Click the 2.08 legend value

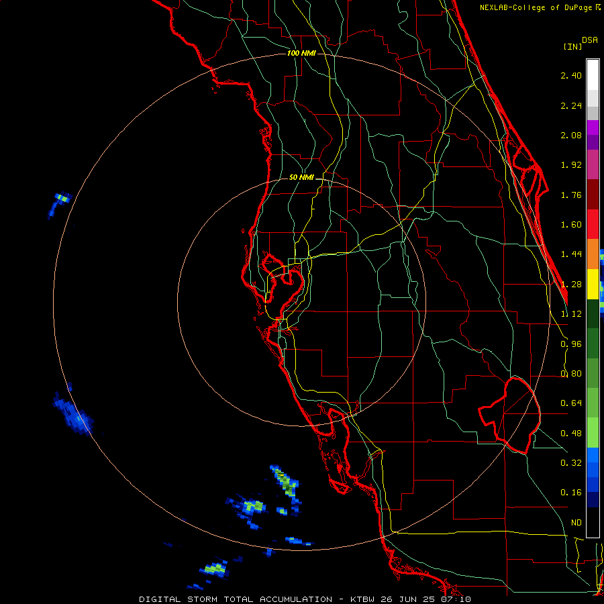[571, 135]
